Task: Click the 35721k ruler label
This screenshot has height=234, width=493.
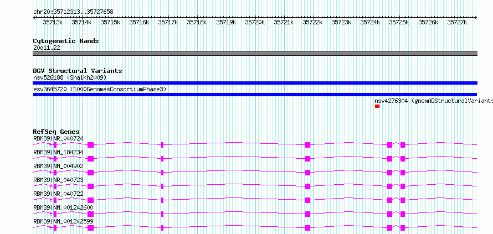Action: 284,22
